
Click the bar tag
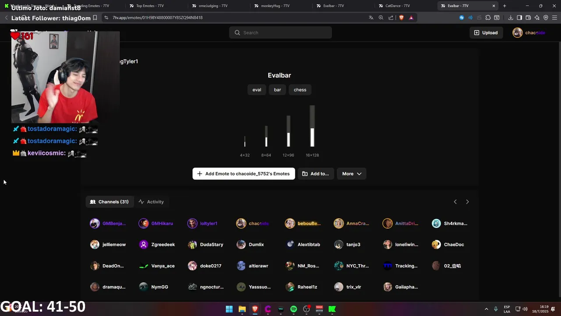(277, 90)
